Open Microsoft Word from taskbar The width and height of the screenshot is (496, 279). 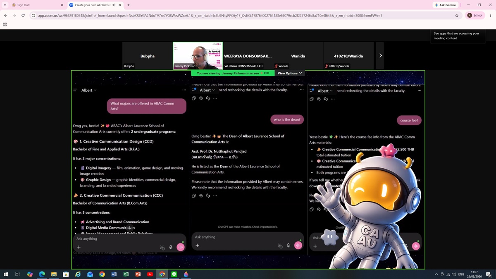(x=114, y=274)
